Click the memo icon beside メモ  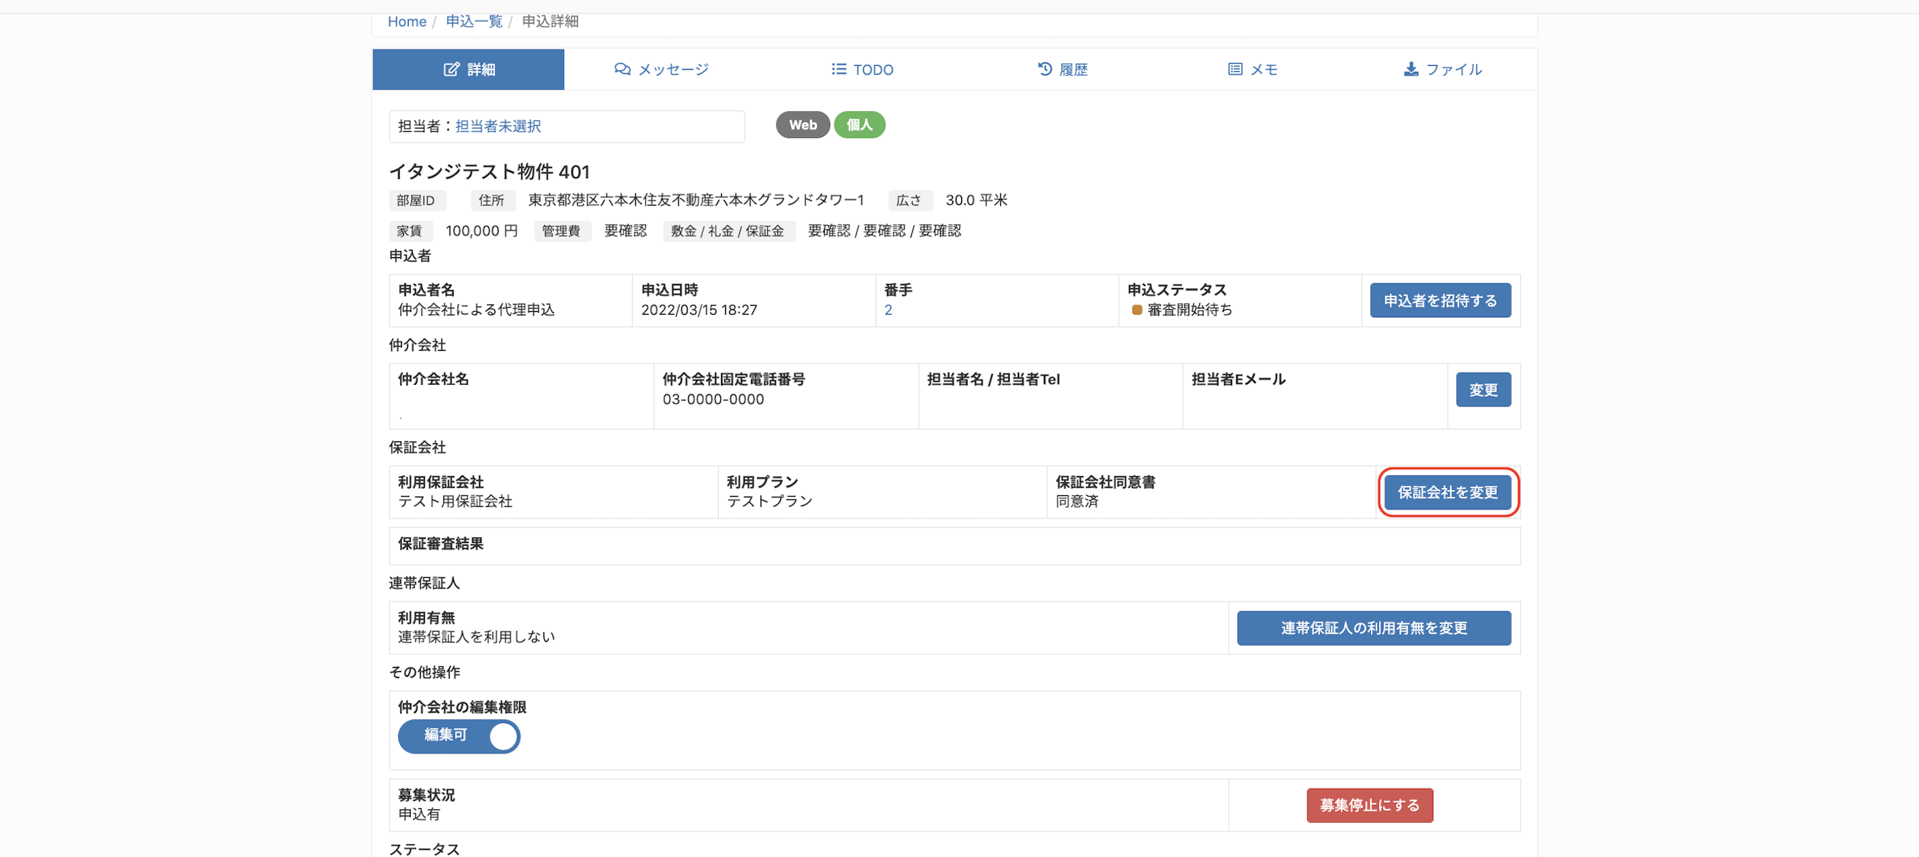click(x=1235, y=69)
